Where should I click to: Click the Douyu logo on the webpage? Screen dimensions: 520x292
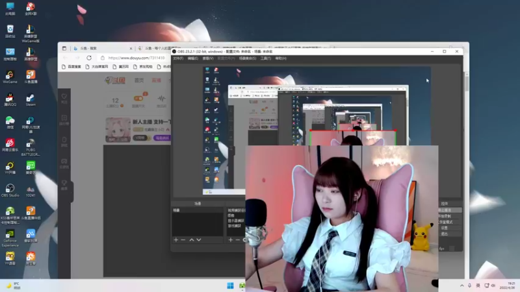pyautogui.click(x=115, y=80)
